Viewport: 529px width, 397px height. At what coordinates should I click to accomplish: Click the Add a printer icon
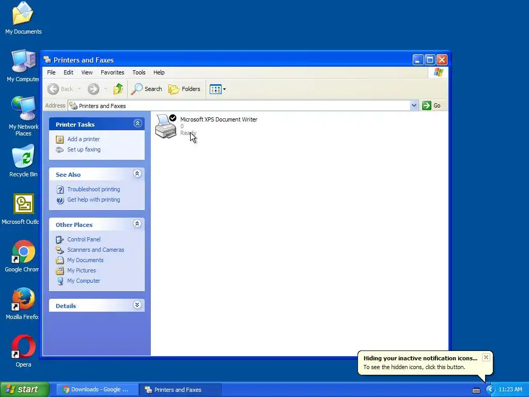60,140
